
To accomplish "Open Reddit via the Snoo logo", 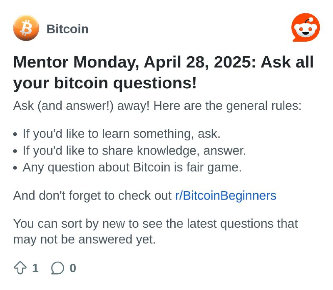I will pos(306,27).
